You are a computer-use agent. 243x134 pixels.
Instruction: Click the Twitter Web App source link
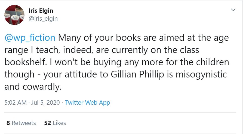point(88,102)
